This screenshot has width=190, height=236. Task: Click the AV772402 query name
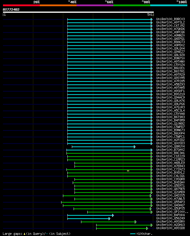click(x=11, y=9)
